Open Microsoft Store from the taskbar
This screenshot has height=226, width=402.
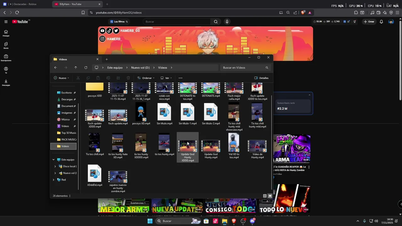click(x=206, y=221)
